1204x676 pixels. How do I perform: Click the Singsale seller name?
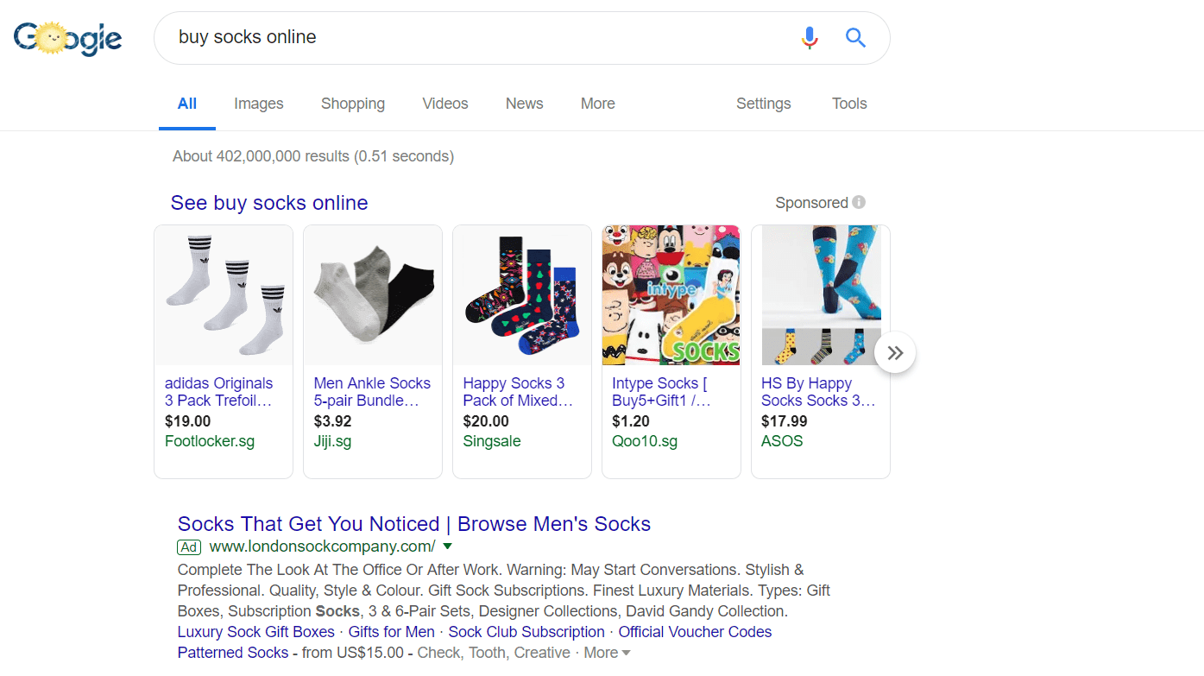point(492,441)
